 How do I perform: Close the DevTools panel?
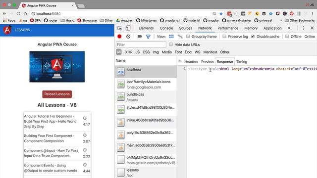click(312, 28)
